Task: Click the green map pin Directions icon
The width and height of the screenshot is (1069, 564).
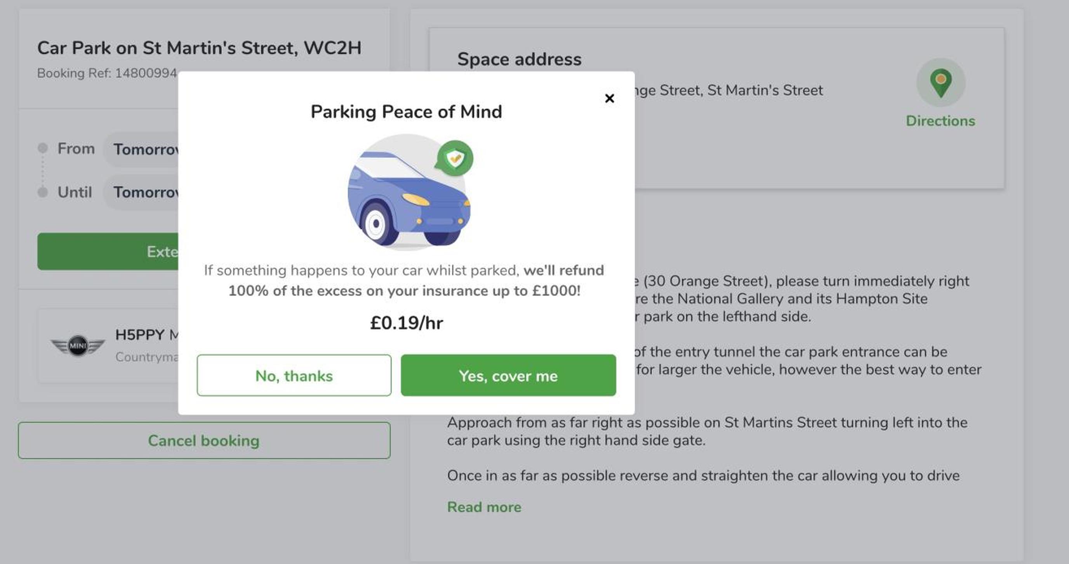Action: (x=941, y=83)
